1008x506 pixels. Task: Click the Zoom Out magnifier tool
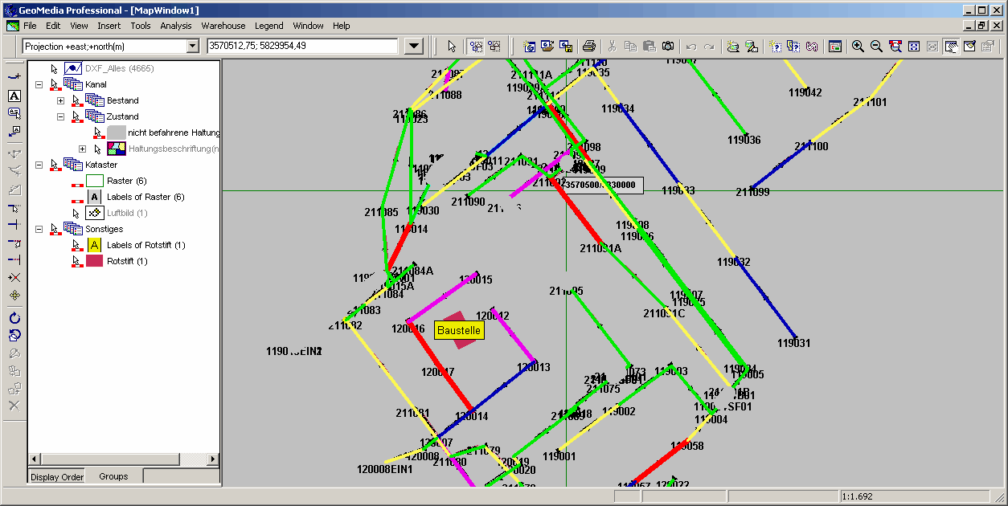coord(876,47)
